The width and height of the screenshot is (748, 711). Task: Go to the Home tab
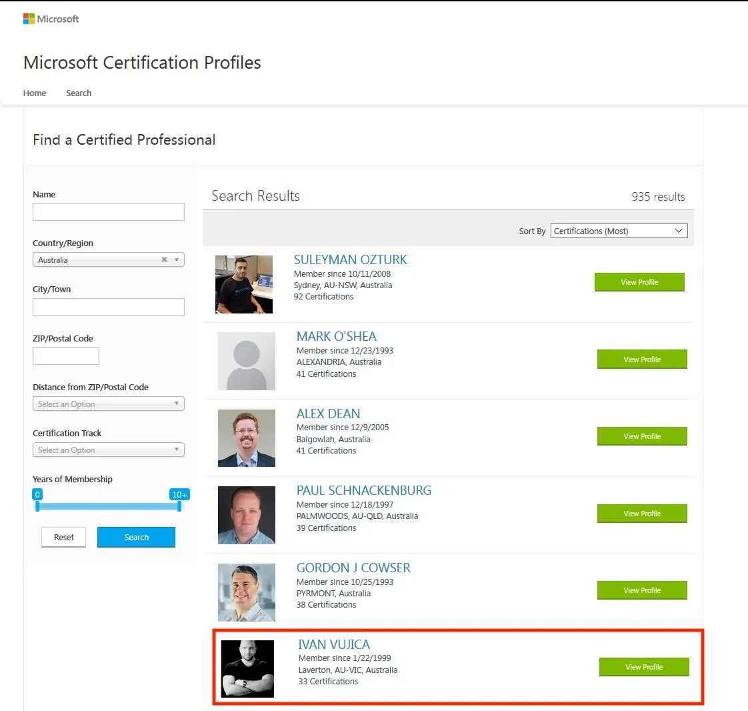pyautogui.click(x=35, y=93)
